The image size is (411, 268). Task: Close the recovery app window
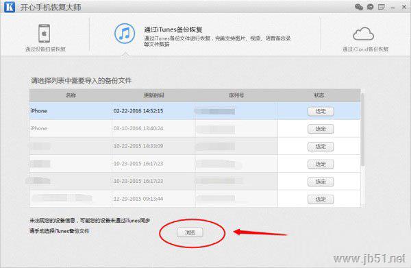(404, 7)
